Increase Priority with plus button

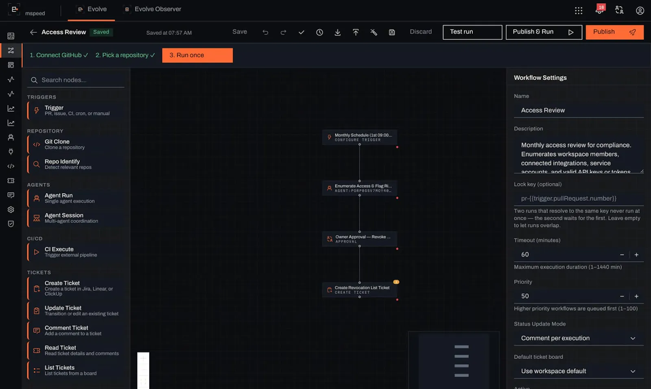(x=636, y=296)
